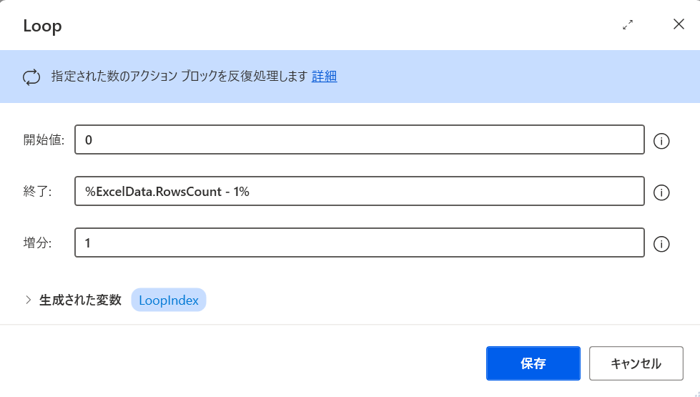Click the loop arrows icon in banner
The image size is (700, 397).
[32, 77]
